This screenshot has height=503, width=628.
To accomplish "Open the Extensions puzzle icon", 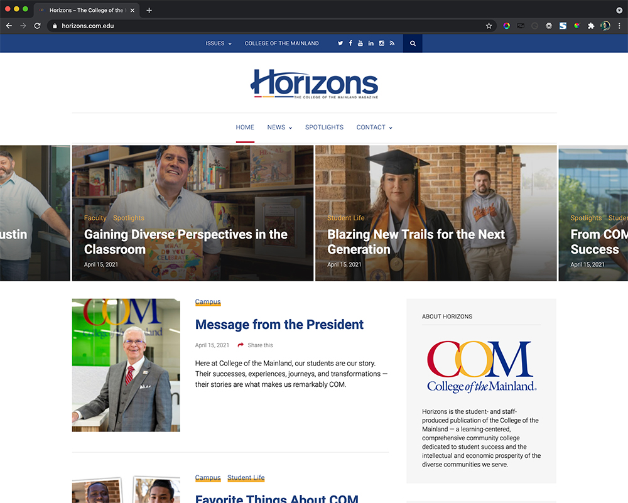I will tap(591, 26).
